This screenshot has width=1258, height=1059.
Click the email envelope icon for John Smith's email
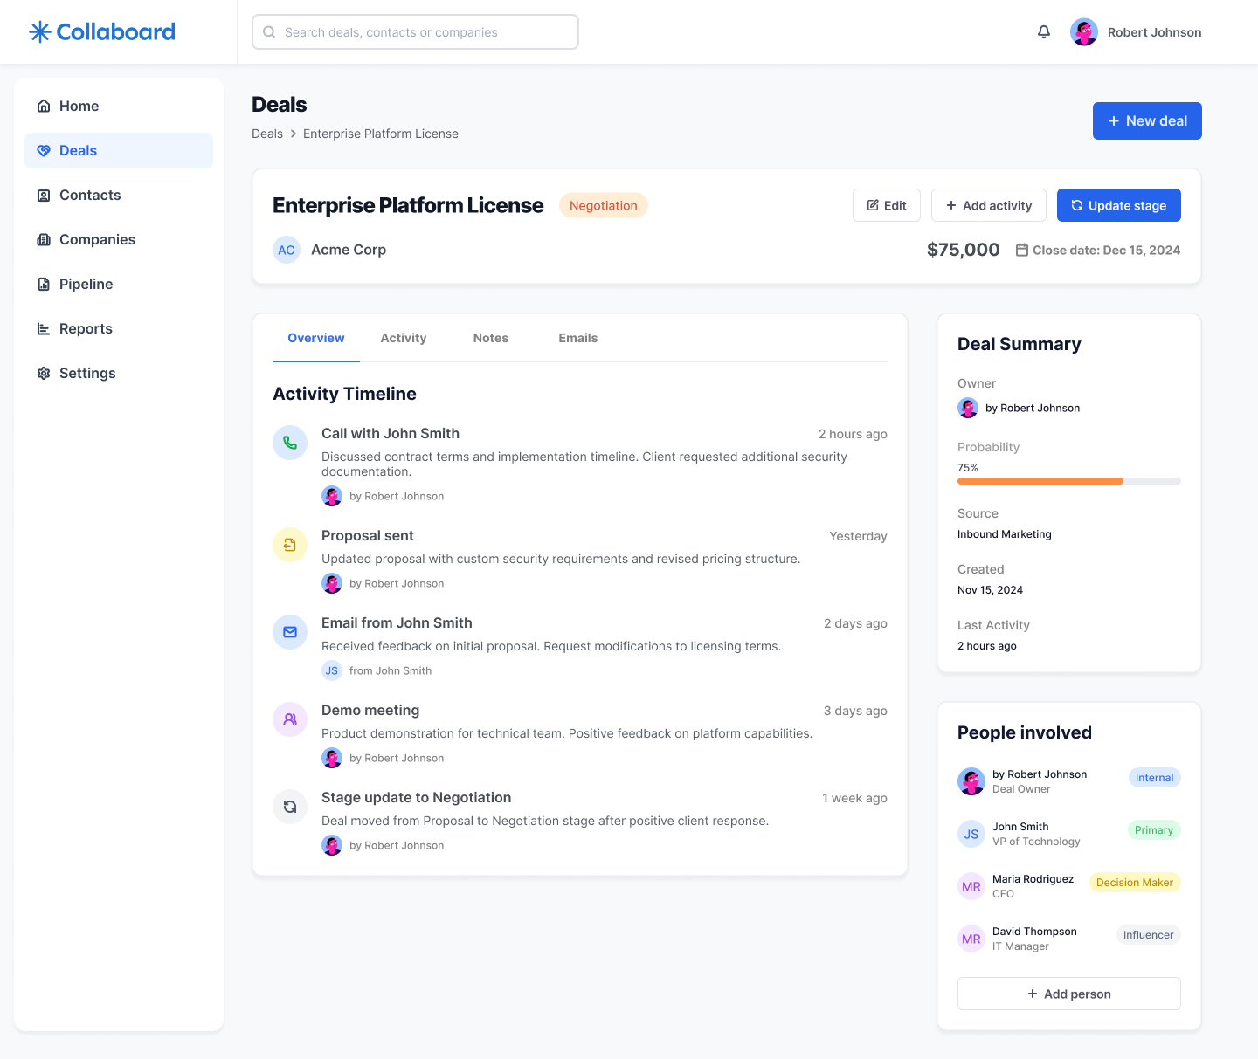coord(289,632)
